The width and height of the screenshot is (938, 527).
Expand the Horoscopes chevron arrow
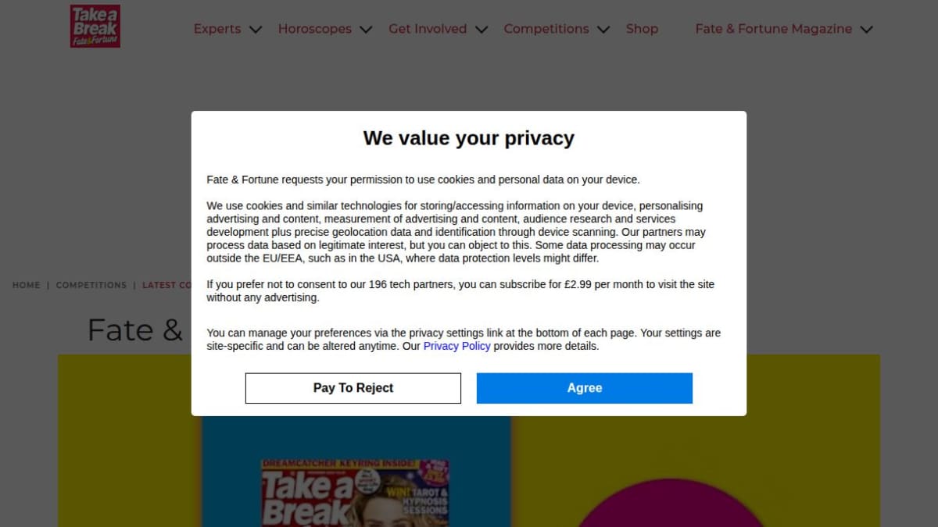366,30
